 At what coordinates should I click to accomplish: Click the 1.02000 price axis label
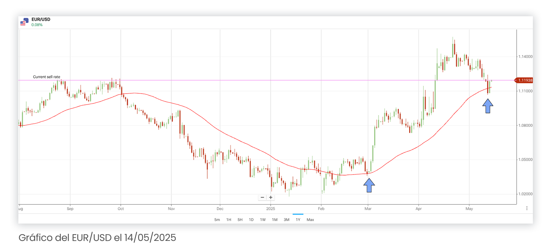coord(525,194)
